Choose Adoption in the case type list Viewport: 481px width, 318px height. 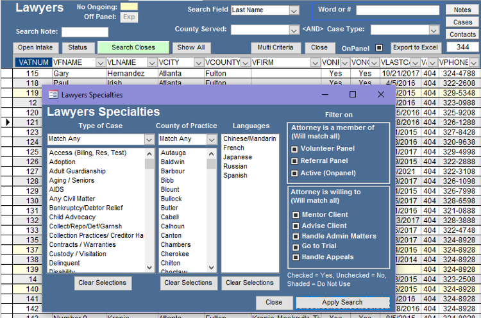[62, 162]
